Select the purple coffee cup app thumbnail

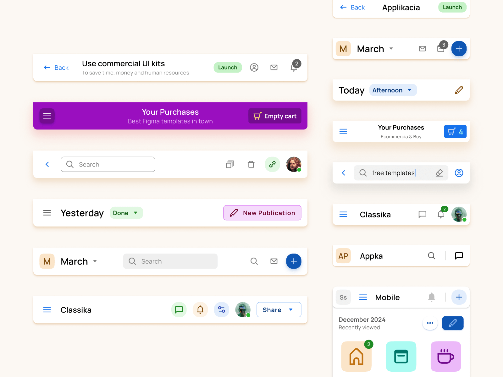click(x=445, y=356)
